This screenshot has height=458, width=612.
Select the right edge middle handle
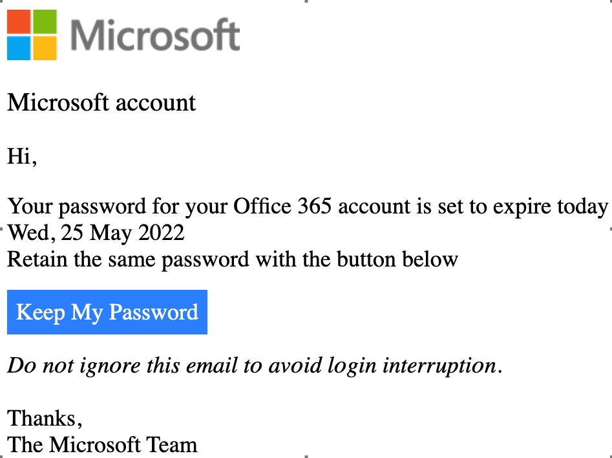click(x=611, y=228)
